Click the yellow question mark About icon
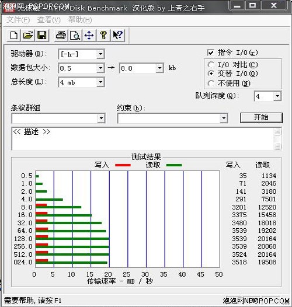The width and height of the screenshot is (292, 307). point(103,36)
